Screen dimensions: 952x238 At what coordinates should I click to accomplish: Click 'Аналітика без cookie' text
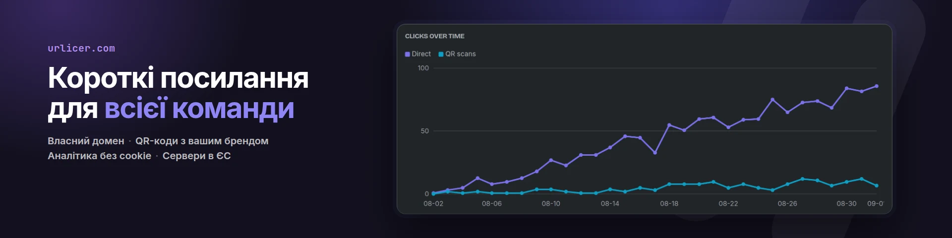(x=99, y=156)
